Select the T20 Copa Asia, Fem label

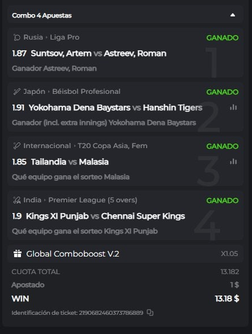[113, 146]
